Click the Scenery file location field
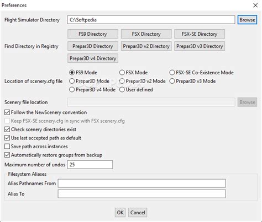The image size is (262, 222). [151, 102]
